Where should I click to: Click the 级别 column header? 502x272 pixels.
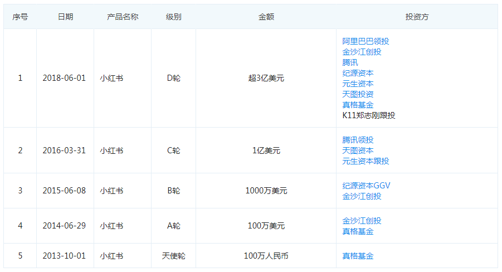point(173,17)
